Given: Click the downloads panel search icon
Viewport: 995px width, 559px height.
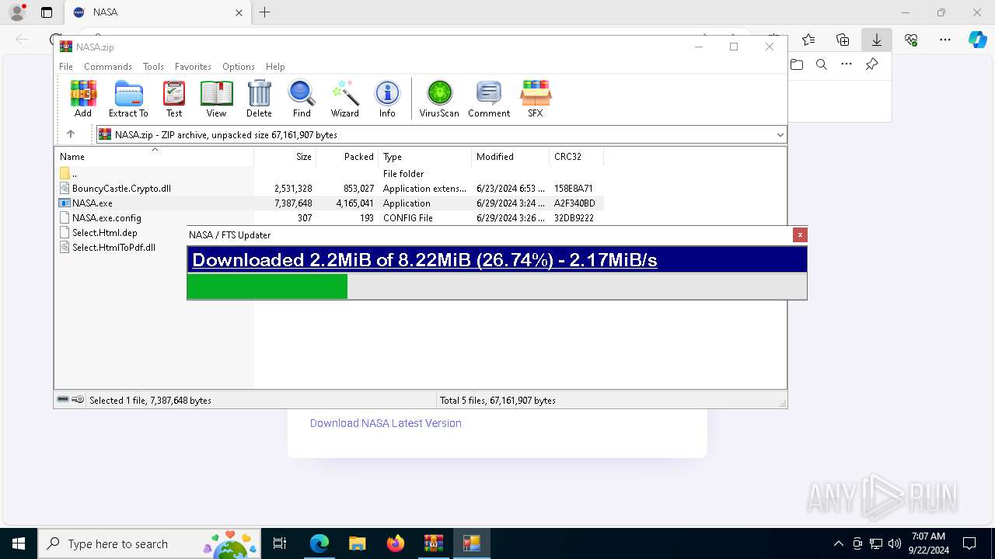Looking at the screenshot, I should point(822,64).
